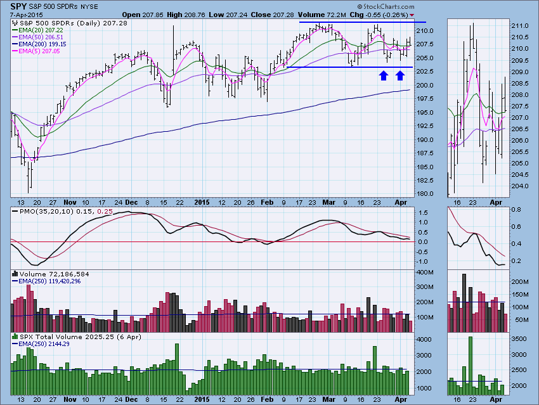Click the 210.0 price axis label
The height and width of the screenshot is (405, 539).
click(425, 30)
